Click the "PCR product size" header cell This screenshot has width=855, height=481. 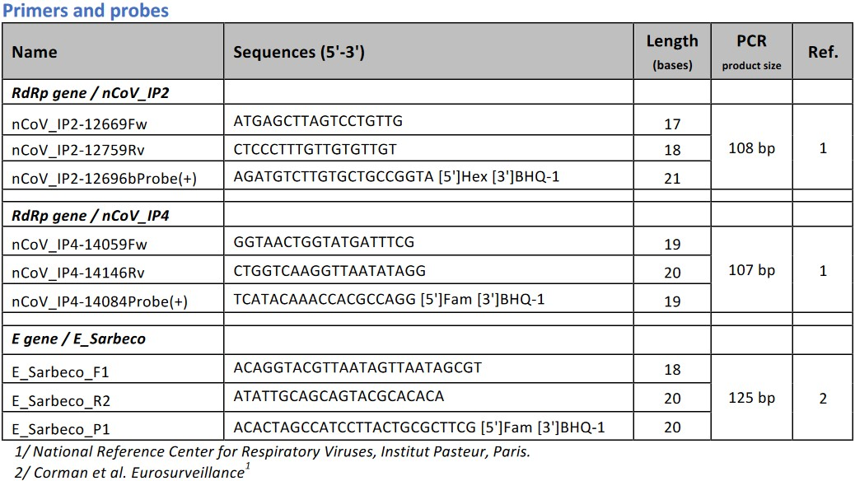coord(751,51)
